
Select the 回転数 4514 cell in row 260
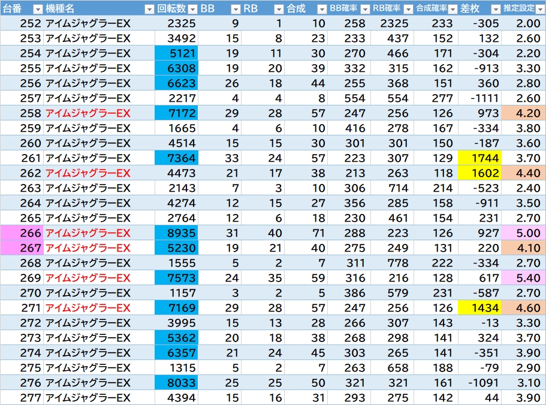tap(176, 143)
